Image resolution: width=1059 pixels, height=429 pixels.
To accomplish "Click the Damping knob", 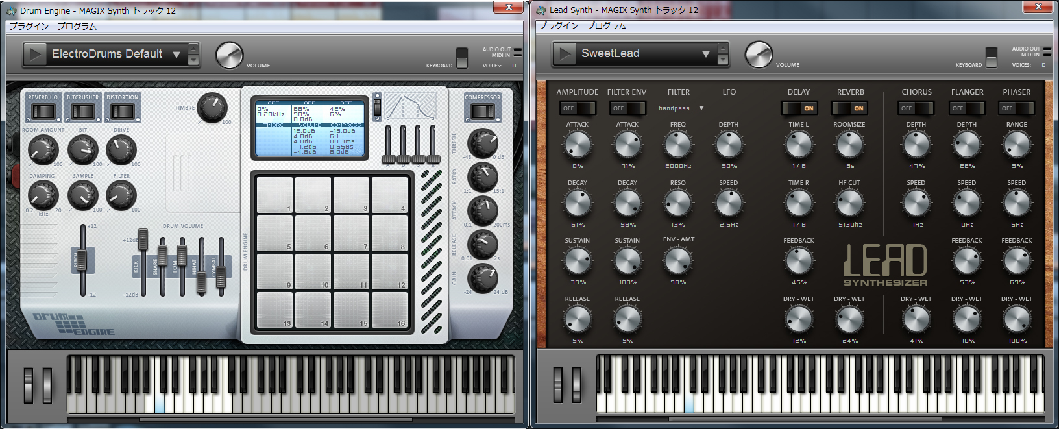I will click(43, 195).
